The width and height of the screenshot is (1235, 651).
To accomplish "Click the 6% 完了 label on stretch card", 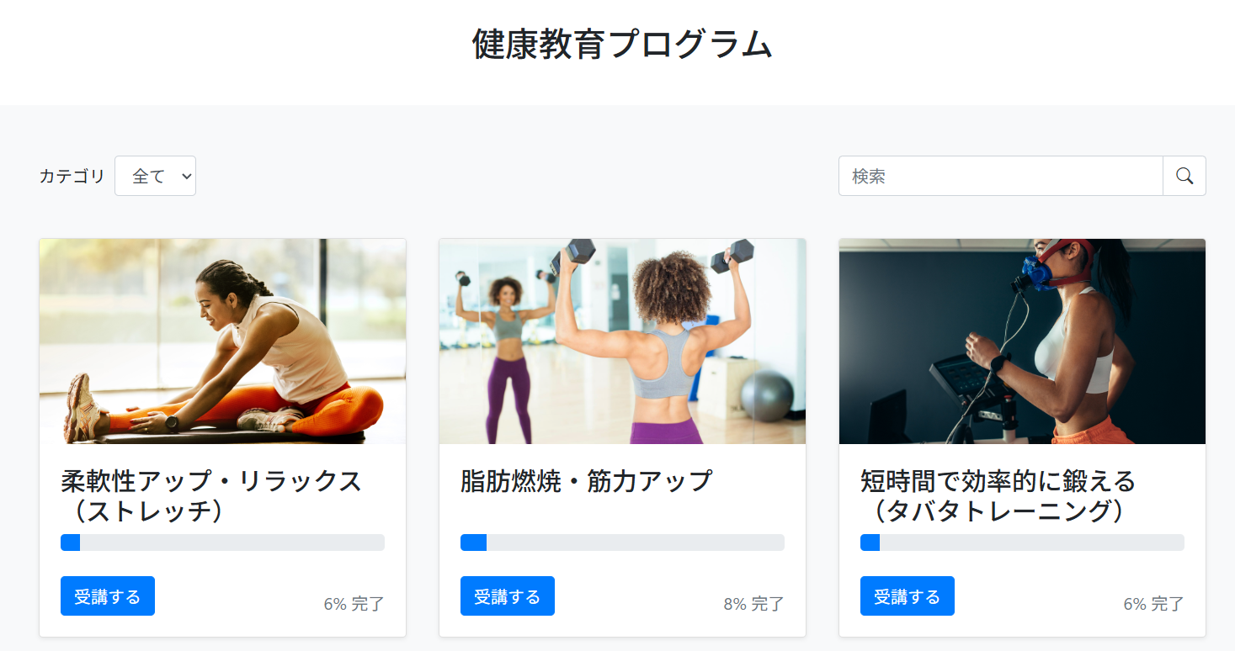I will (354, 604).
